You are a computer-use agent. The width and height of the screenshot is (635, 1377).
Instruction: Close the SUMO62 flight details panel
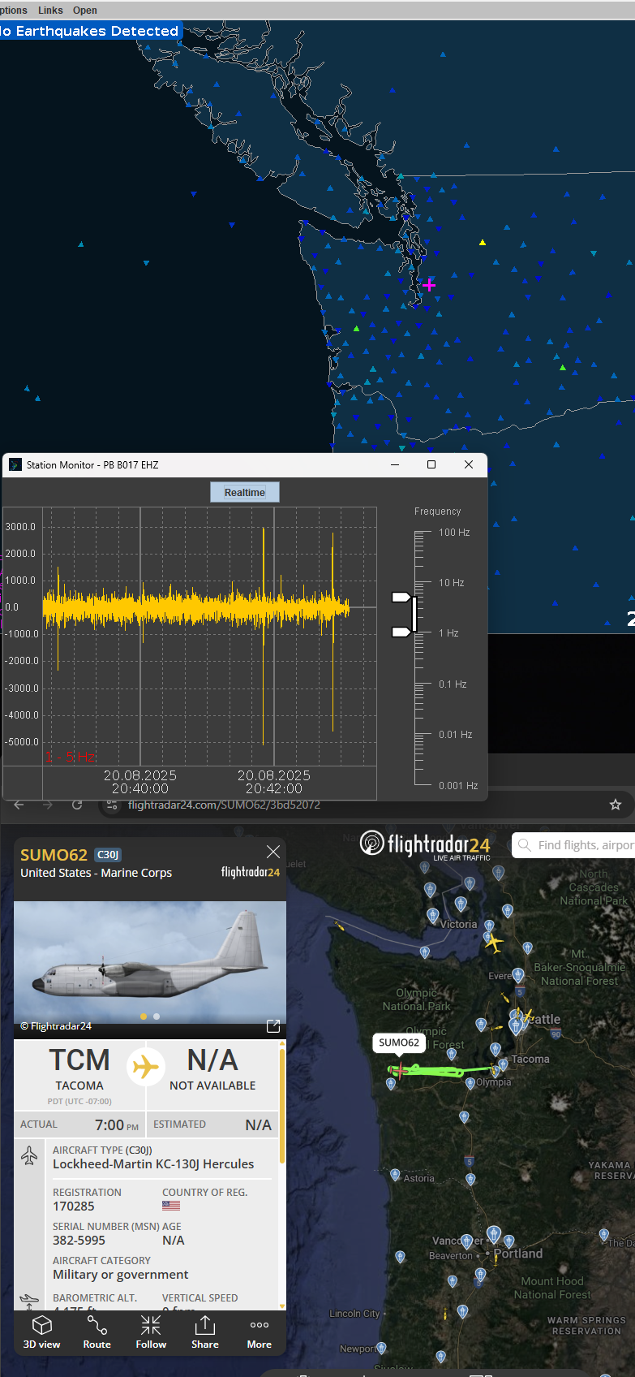pyautogui.click(x=273, y=852)
